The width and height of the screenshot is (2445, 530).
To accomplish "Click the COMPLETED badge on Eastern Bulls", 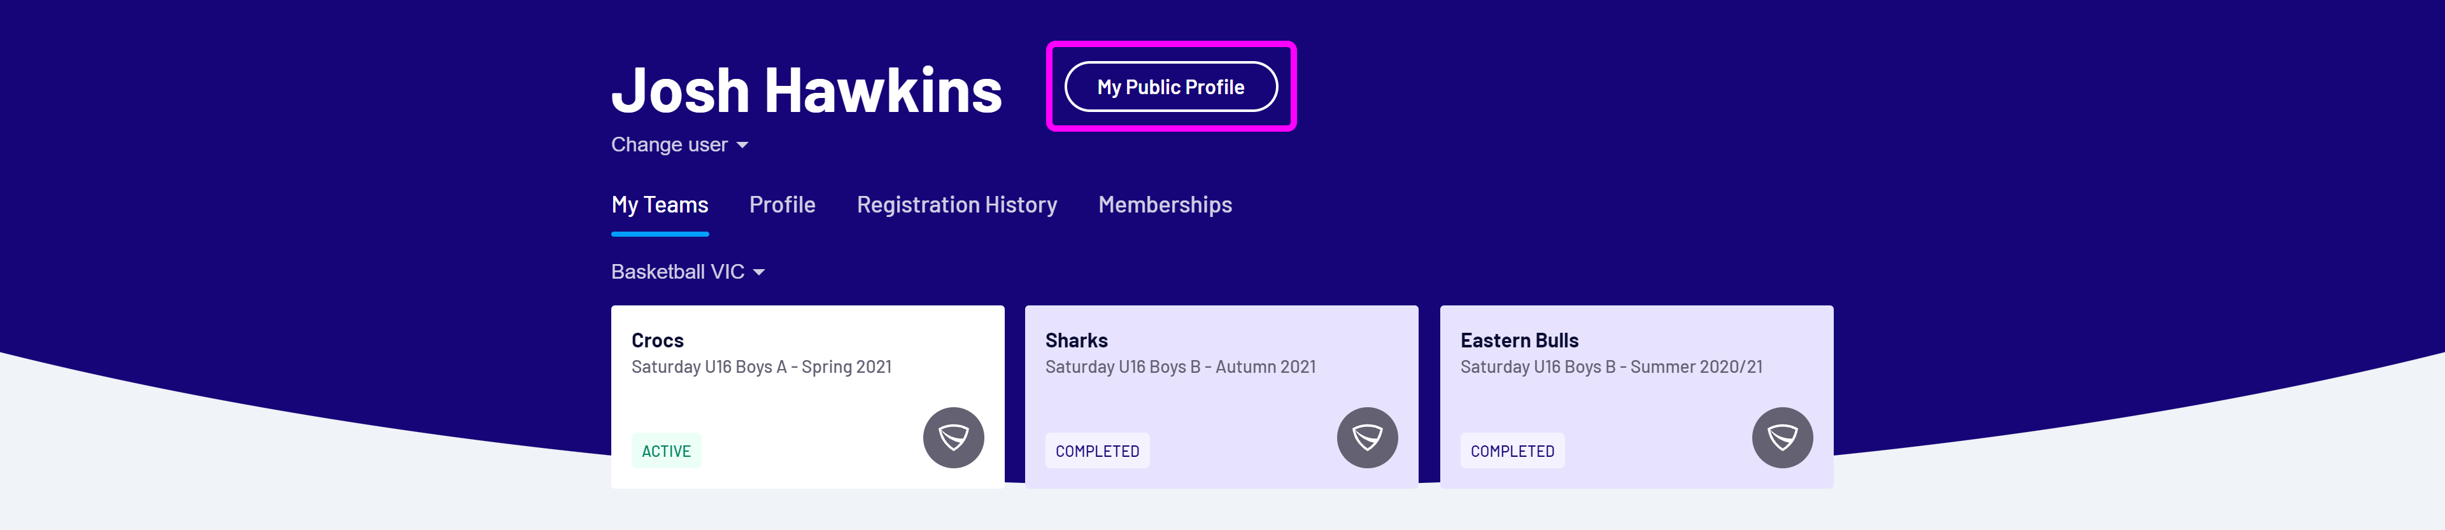I will [x=1512, y=450].
